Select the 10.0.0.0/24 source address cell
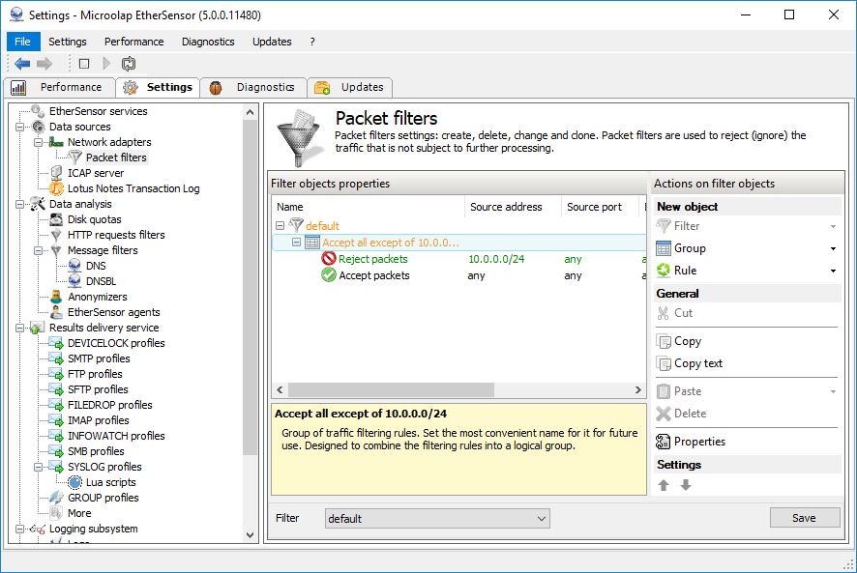857x573 pixels. [496, 259]
